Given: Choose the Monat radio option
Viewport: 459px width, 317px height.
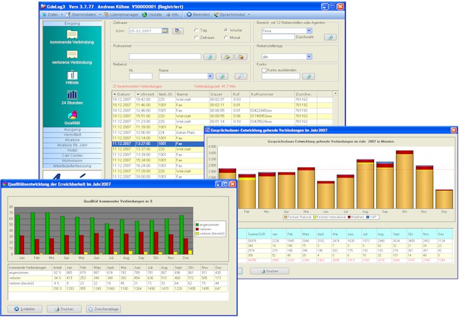Looking at the screenshot, I should click(x=225, y=38).
